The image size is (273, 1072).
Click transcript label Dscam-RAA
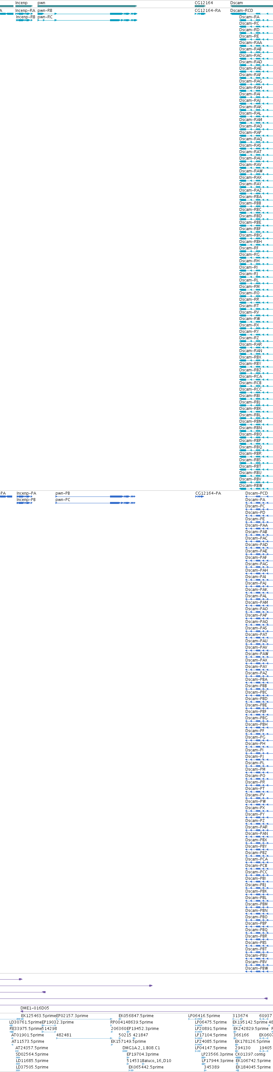(x=251, y=42)
